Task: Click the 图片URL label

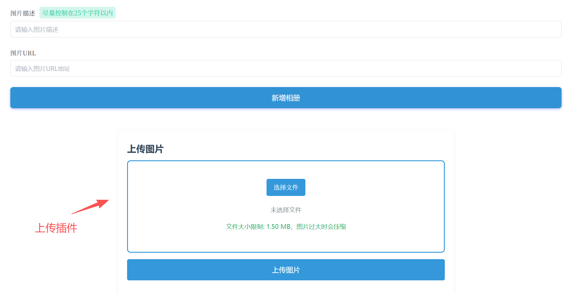Action: [x=23, y=53]
